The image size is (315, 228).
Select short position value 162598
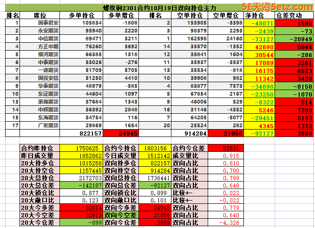(190, 39)
